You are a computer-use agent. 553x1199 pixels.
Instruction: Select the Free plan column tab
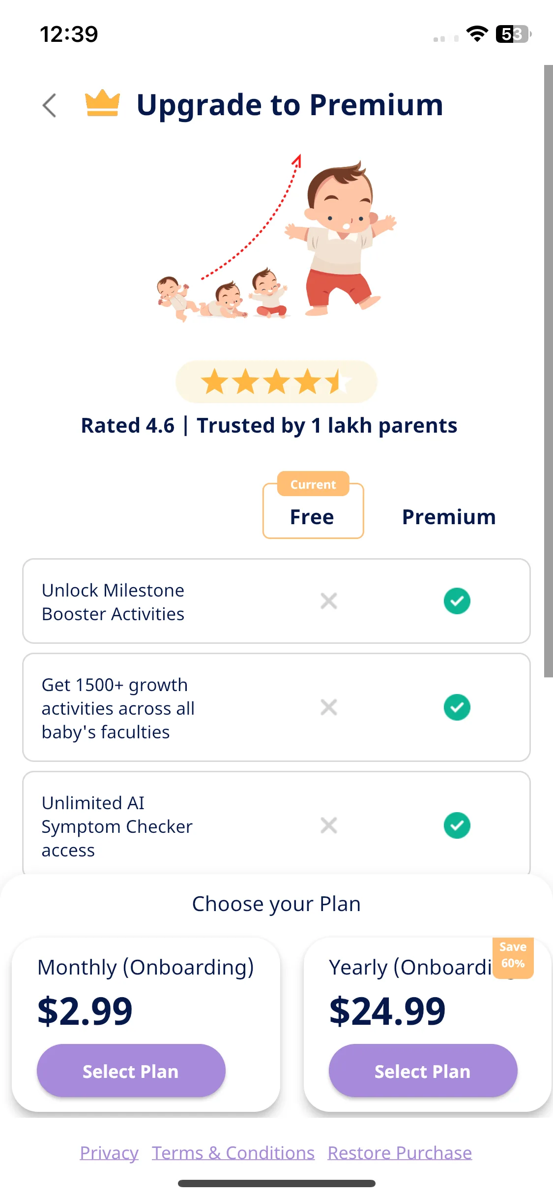coord(313,511)
